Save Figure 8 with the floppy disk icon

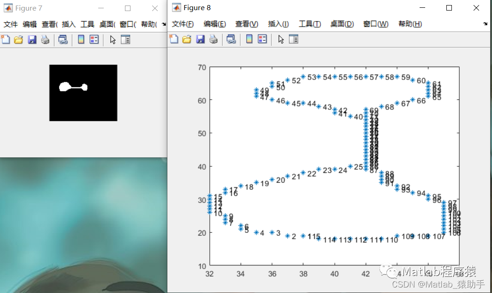point(200,39)
